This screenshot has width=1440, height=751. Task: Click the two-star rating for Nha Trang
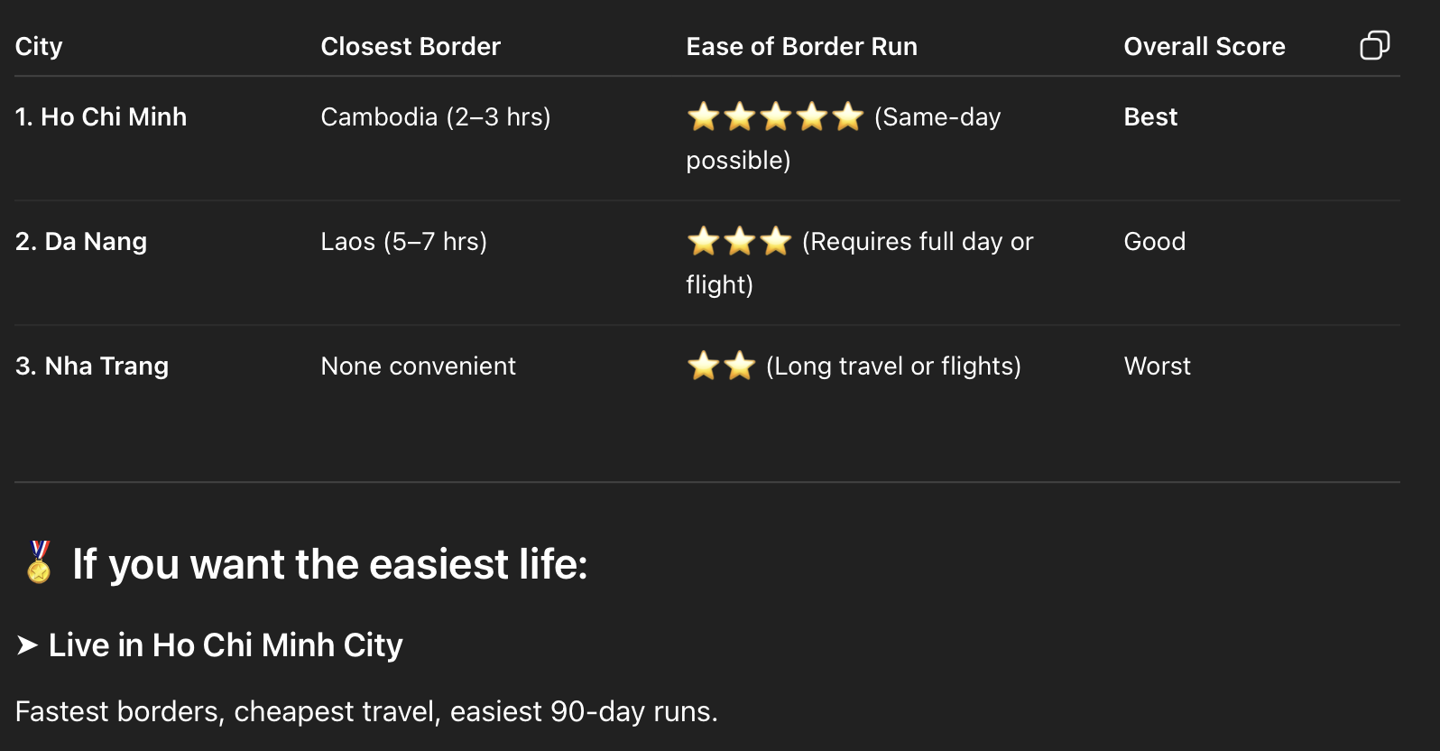[721, 366]
